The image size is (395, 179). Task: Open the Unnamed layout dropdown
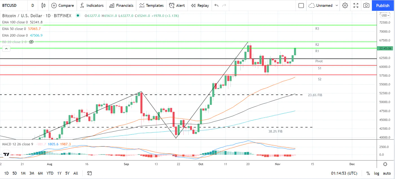323,5
